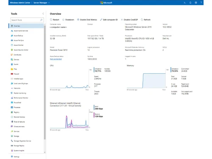212x159 pixels.
Task: Click the Real-time protection: On text
Action: pos(135,50)
